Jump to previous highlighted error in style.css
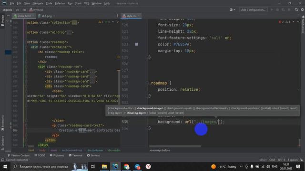 [294, 22]
